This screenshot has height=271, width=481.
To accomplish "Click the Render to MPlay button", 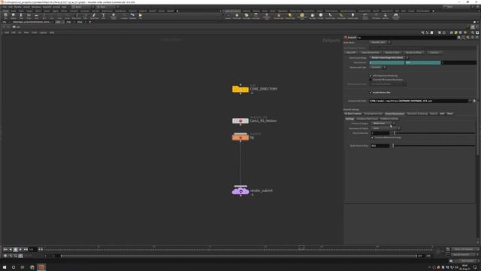I will [413, 53].
